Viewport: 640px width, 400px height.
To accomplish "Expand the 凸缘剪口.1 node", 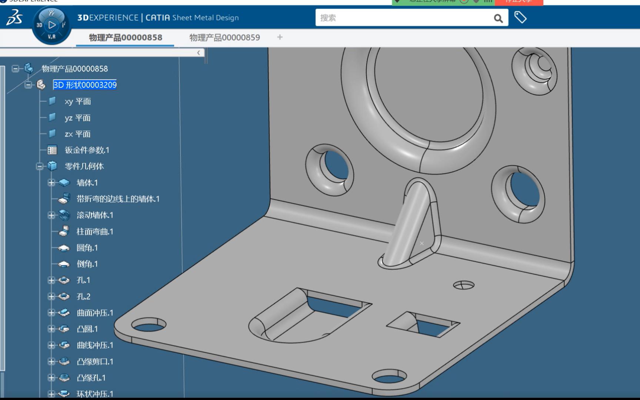I will point(51,361).
